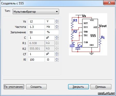Click the Rl value field with 100
Viewport: 116px width, 96px height.
36,59
